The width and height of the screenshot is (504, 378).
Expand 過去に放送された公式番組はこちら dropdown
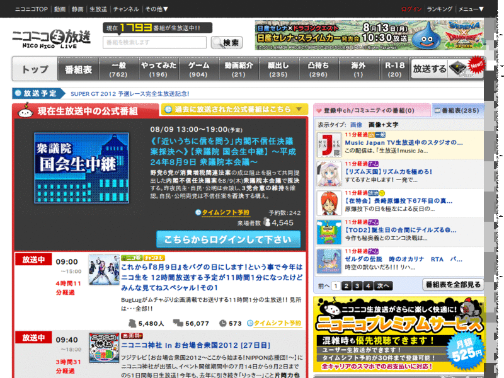[234, 110]
